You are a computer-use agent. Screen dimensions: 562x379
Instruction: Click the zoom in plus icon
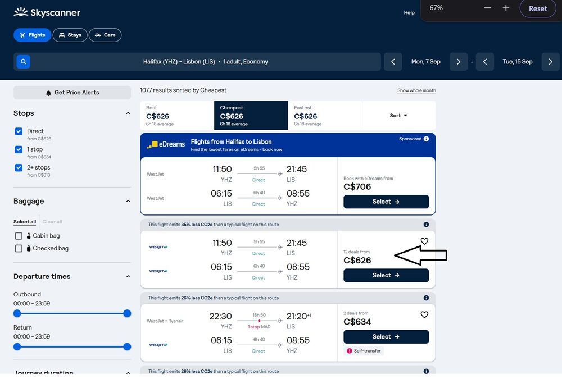click(x=506, y=8)
